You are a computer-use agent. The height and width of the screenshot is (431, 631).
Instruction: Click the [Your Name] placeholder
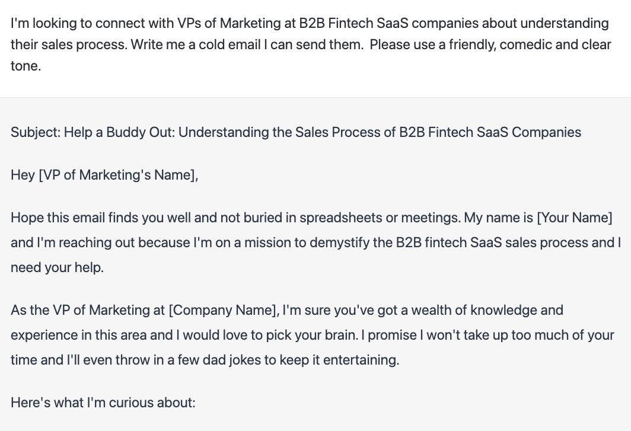coord(575,218)
